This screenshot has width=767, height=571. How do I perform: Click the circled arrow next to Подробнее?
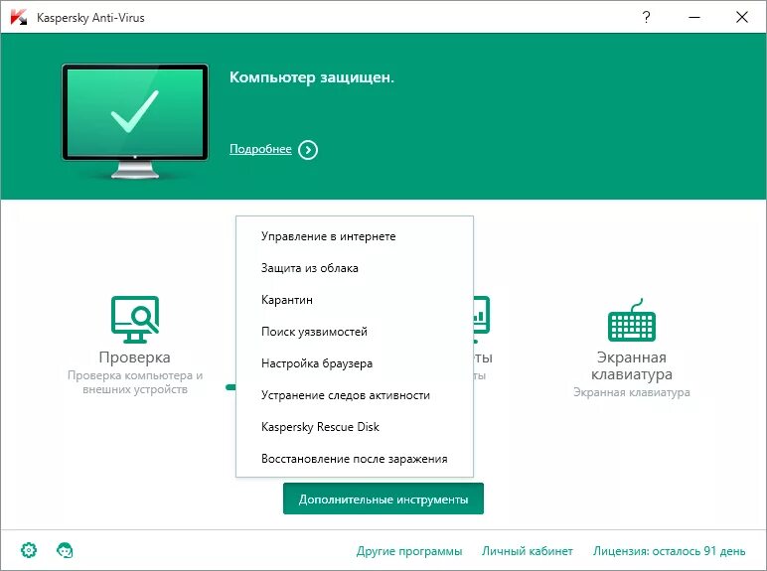coord(308,150)
